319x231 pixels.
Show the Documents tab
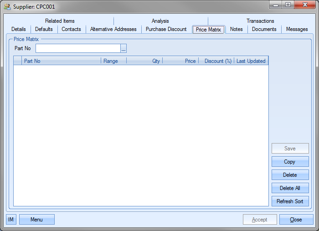coord(264,29)
